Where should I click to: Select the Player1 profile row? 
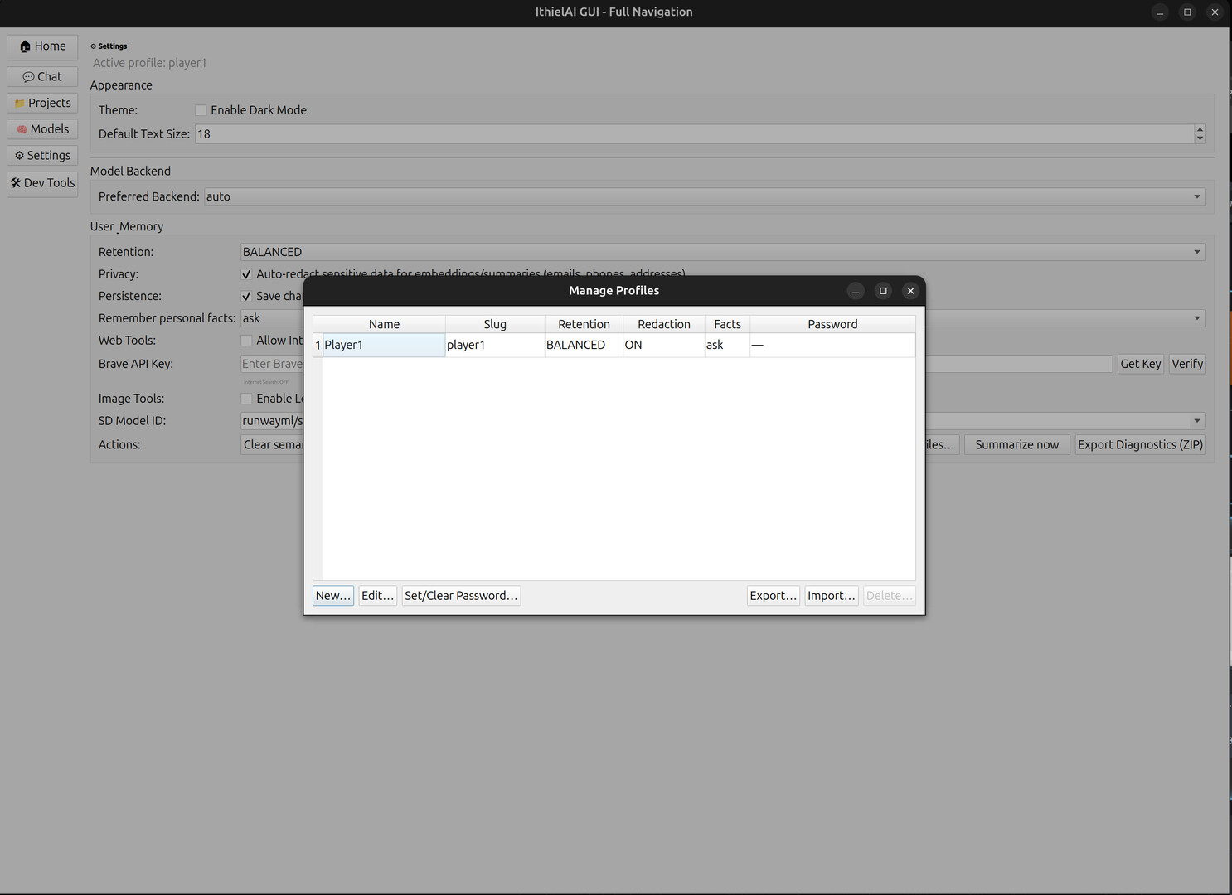tap(383, 345)
